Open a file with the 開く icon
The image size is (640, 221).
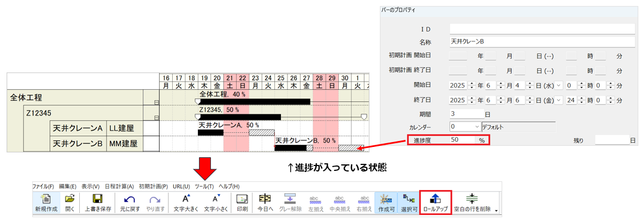[70, 202]
